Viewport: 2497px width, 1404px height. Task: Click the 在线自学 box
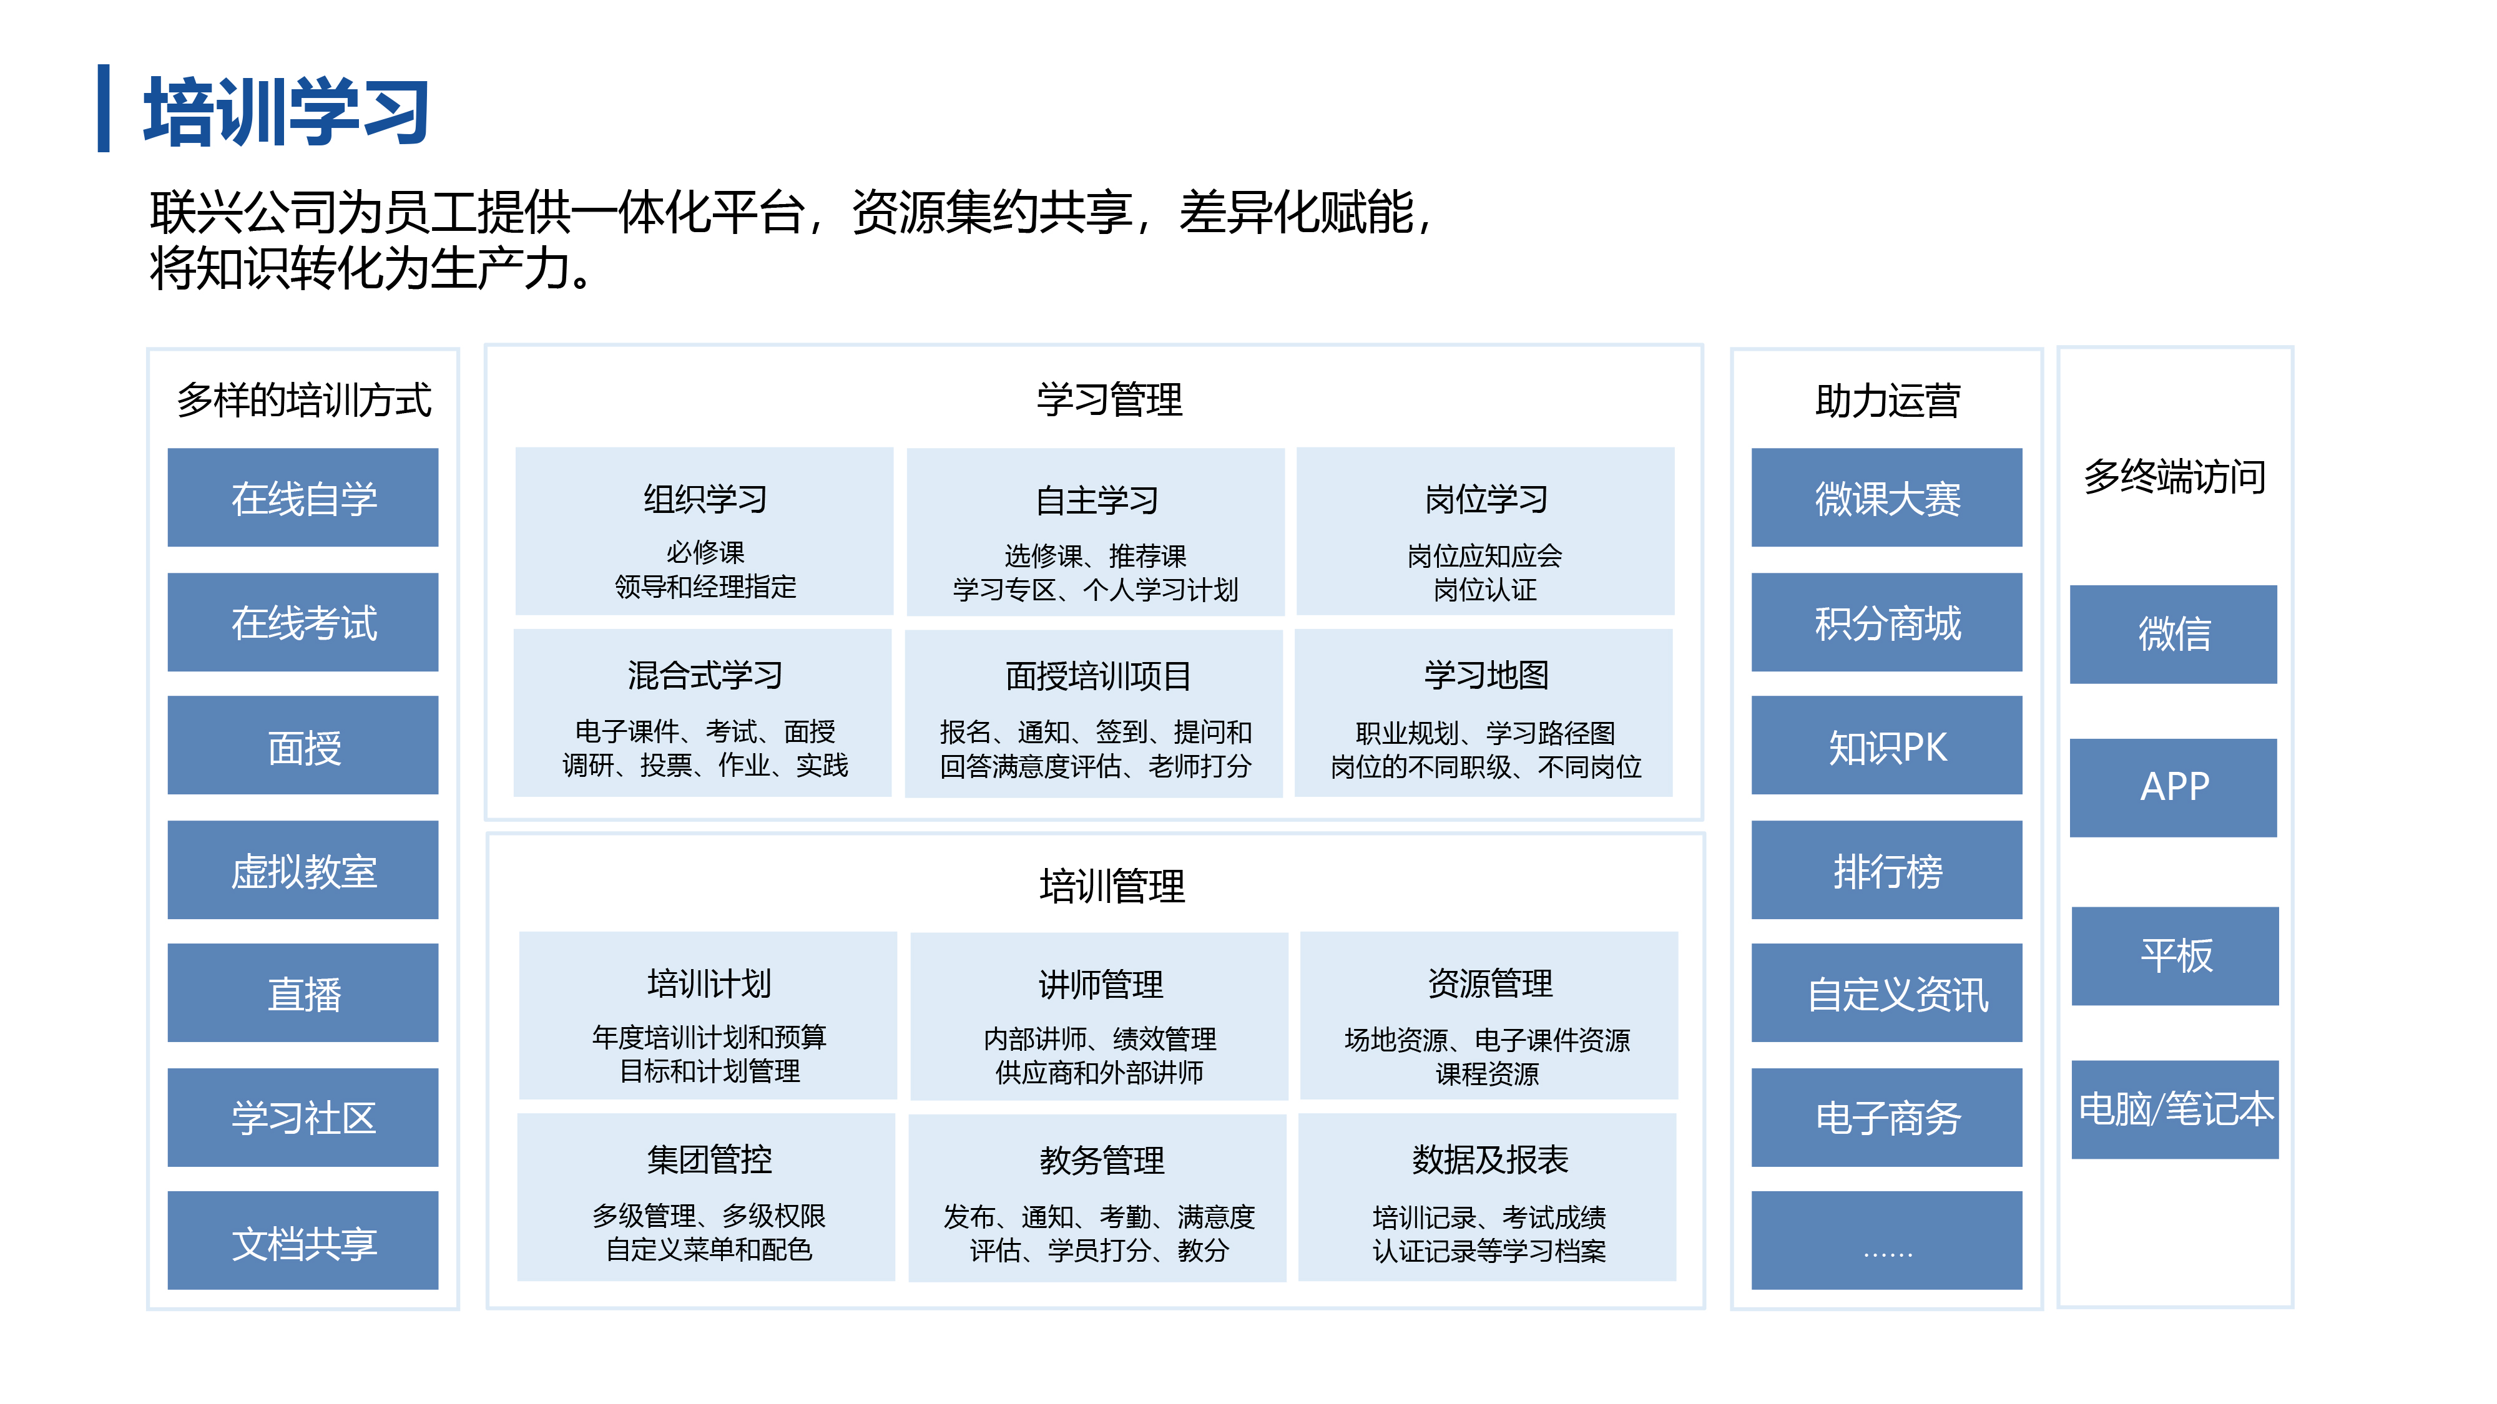click(302, 497)
